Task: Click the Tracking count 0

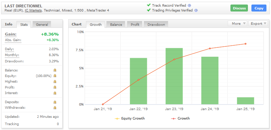Action: point(58,124)
